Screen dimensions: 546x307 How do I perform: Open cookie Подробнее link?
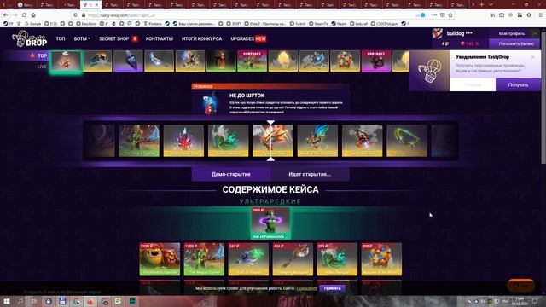[307, 288]
